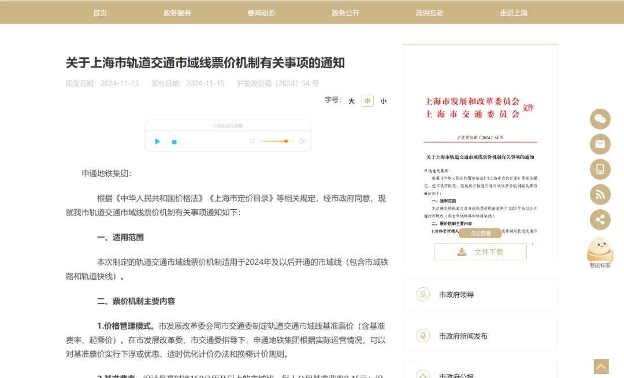Click the RSS feed icon
Viewport: 624px width, 378px height.
600,195
